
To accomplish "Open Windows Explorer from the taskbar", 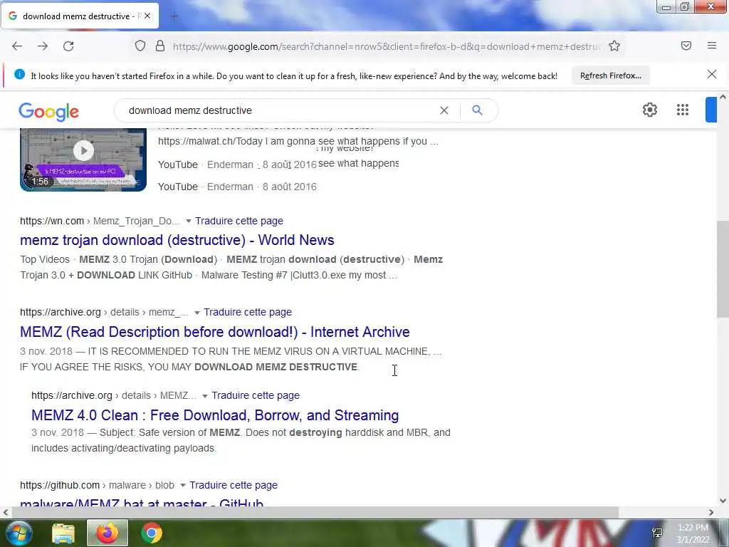I will 63,533.
